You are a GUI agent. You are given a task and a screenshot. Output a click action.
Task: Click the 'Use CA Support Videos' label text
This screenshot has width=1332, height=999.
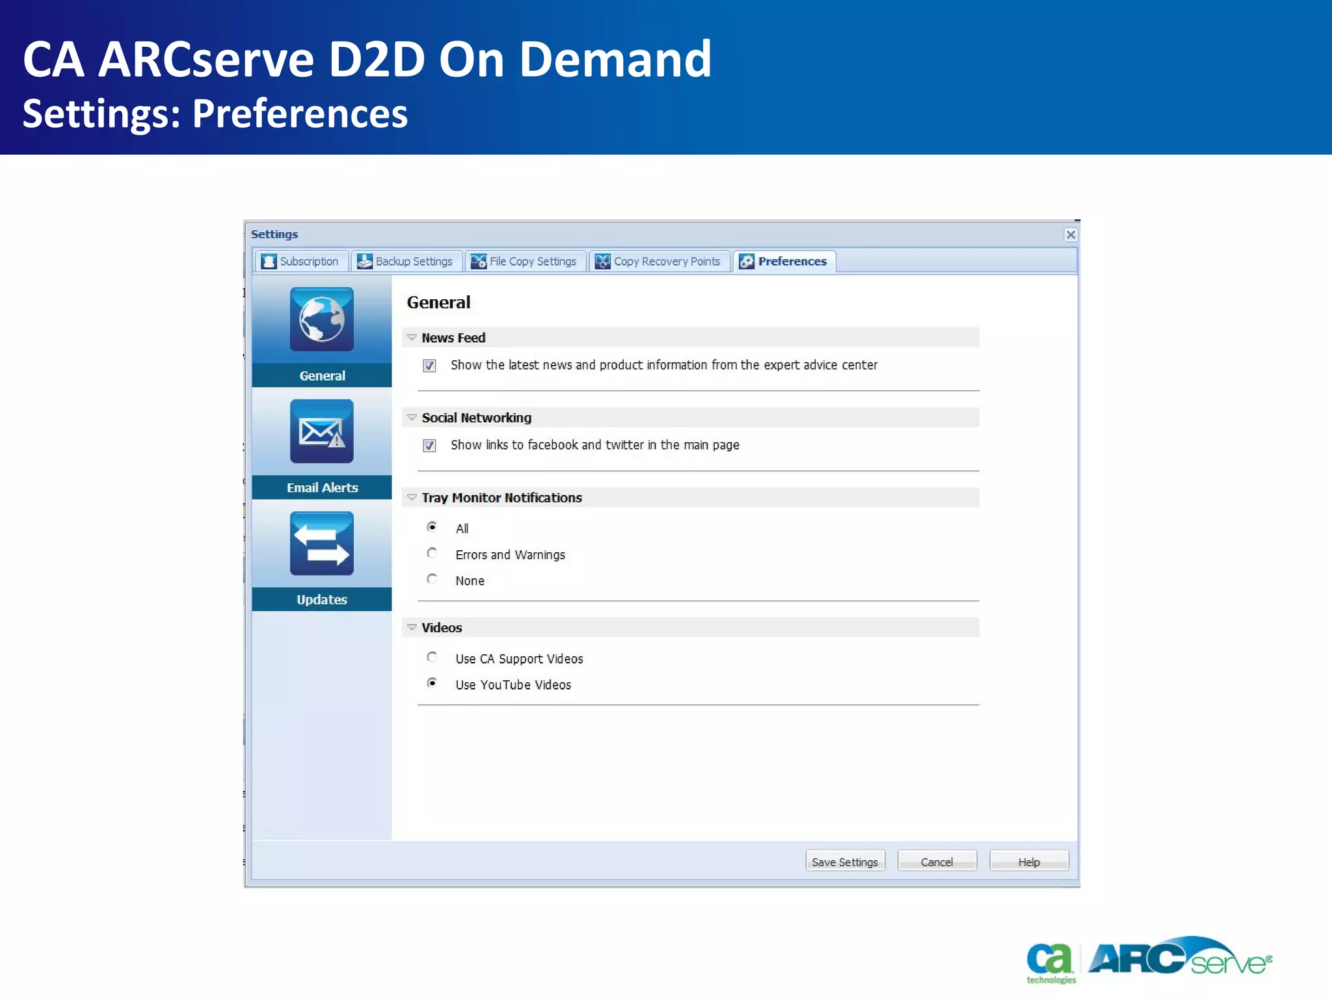click(x=519, y=659)
